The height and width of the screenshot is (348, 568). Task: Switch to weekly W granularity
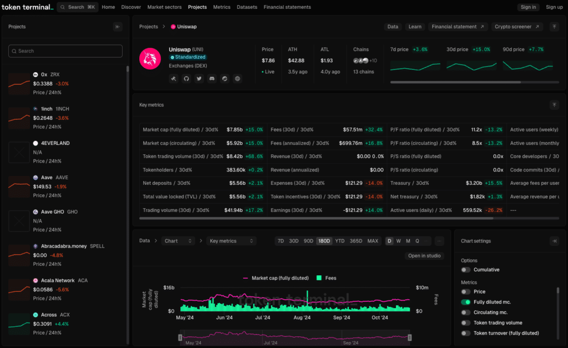pyautogui.click(x=398, y=241)
